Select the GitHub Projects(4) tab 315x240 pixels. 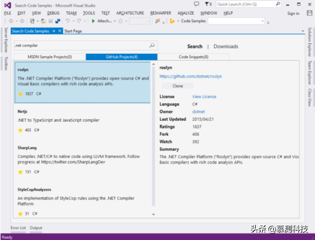tap(121, 57)
